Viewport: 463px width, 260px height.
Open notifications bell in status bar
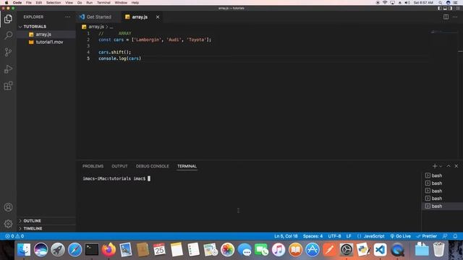pyautogui.click(x=455, y=236)
